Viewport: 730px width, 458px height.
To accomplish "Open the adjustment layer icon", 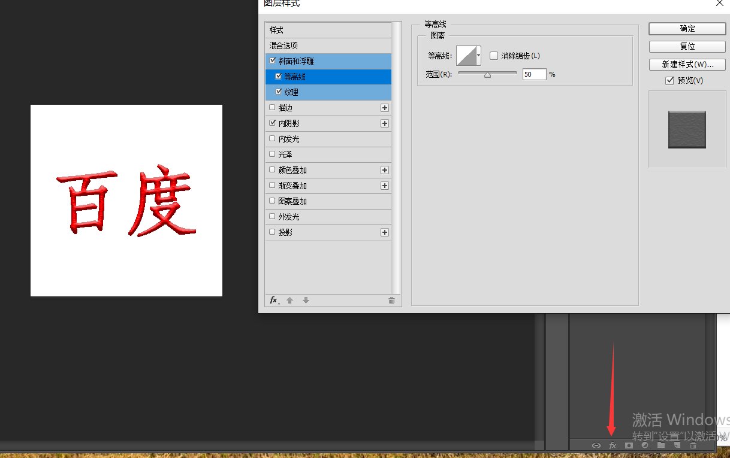I will click(645, 445).
